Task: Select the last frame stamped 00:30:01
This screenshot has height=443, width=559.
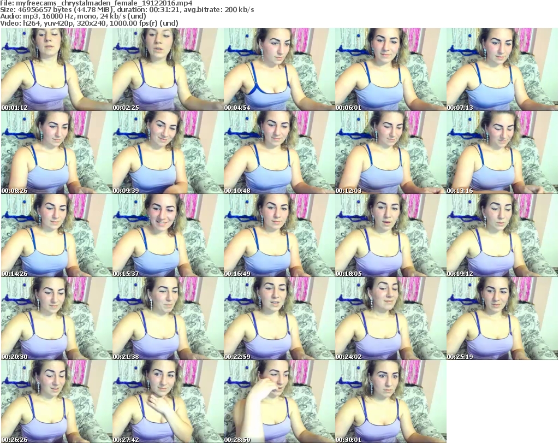Action: pos(390,401)
